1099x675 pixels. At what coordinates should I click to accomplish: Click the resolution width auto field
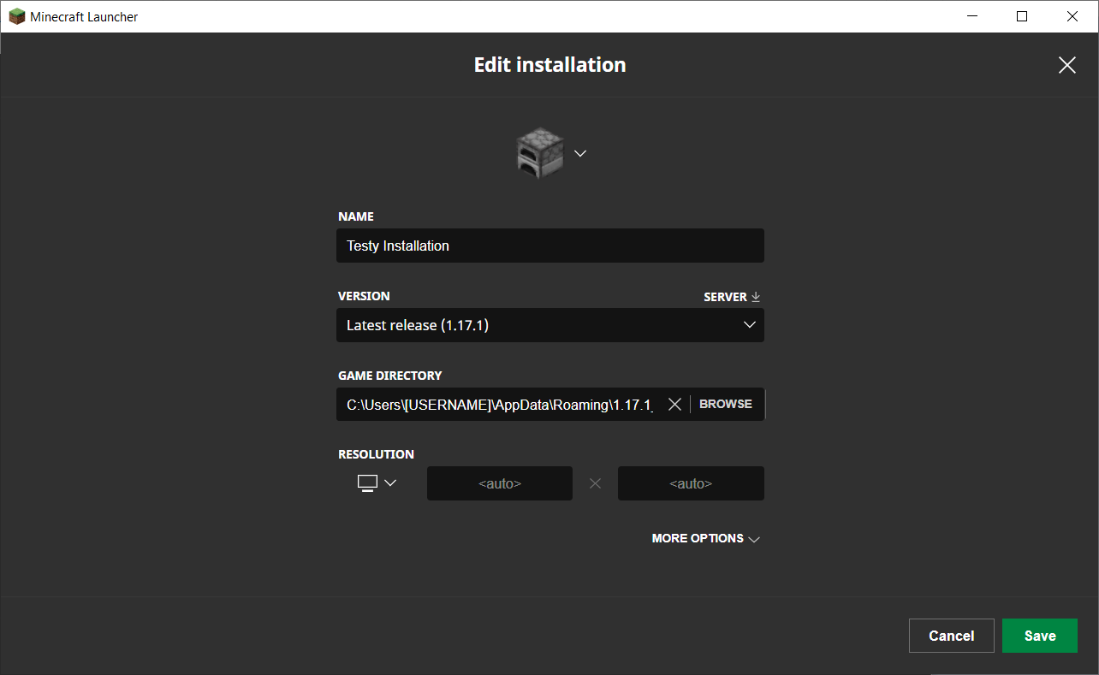click(x=500, y=483)
